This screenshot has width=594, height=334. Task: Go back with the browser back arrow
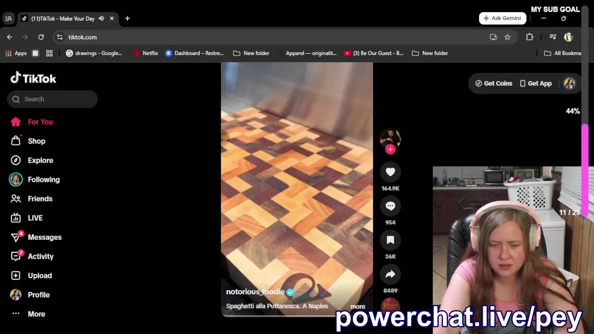click(x=10, y=37)
